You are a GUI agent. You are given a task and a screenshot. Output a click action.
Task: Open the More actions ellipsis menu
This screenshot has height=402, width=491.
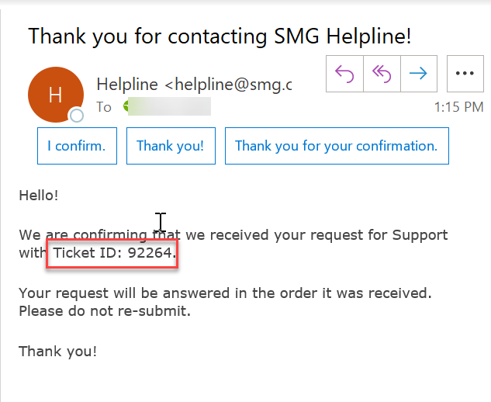tap(465, 73)
